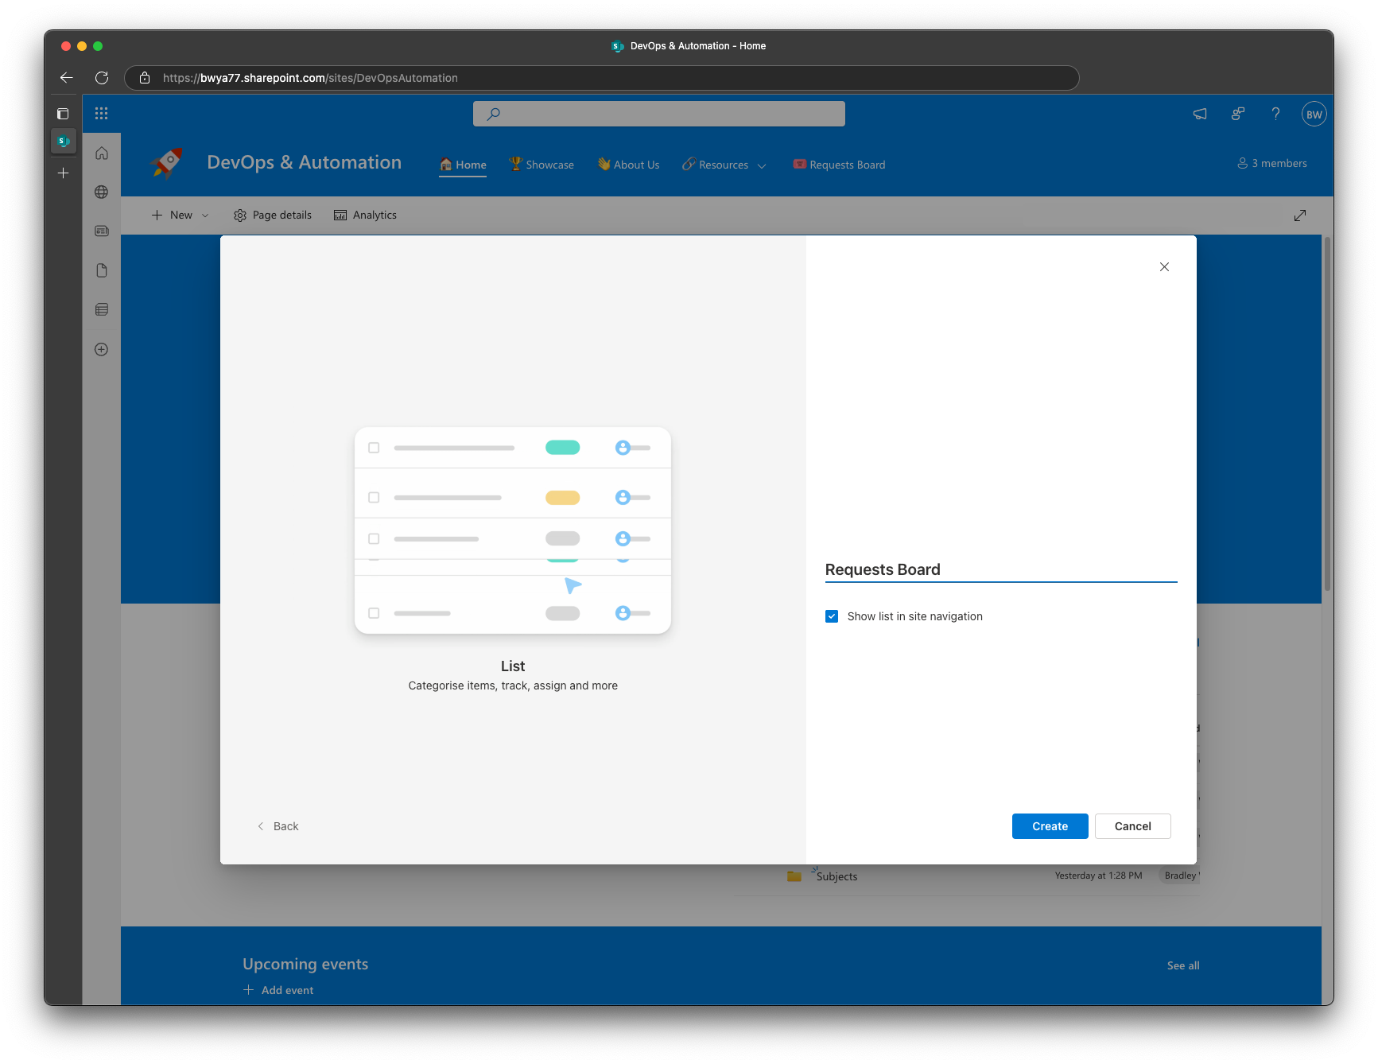Click the Create button

pyautogui.click(x=1050, y=826)
